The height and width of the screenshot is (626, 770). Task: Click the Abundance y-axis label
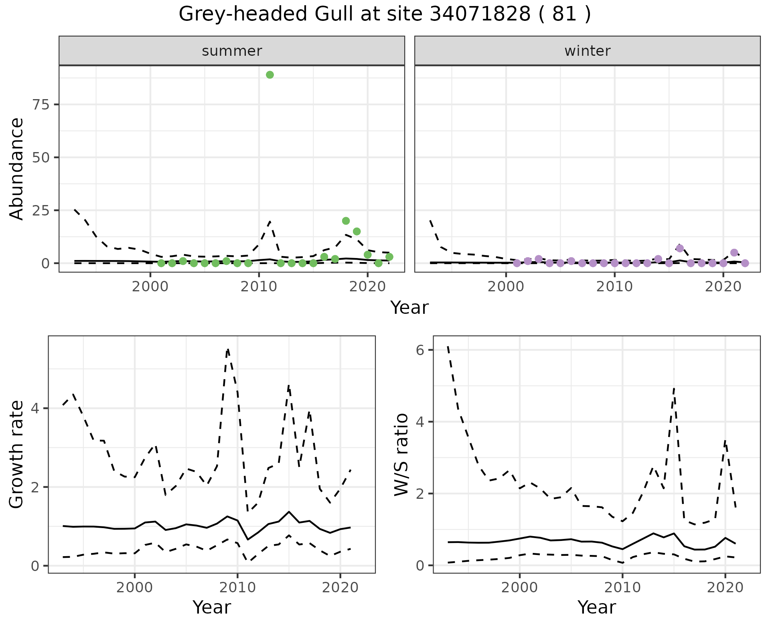[17, 169]
